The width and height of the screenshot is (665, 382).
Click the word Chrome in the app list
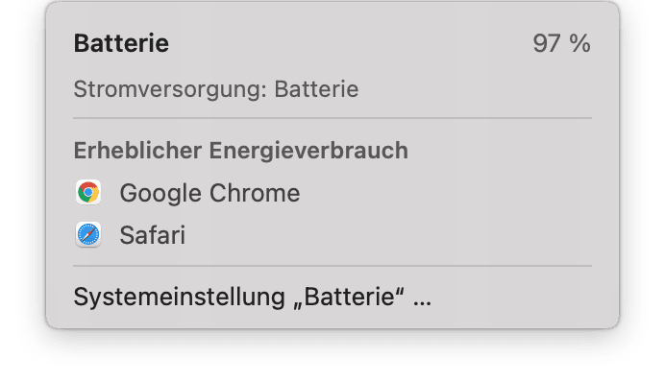pos(255,193)
